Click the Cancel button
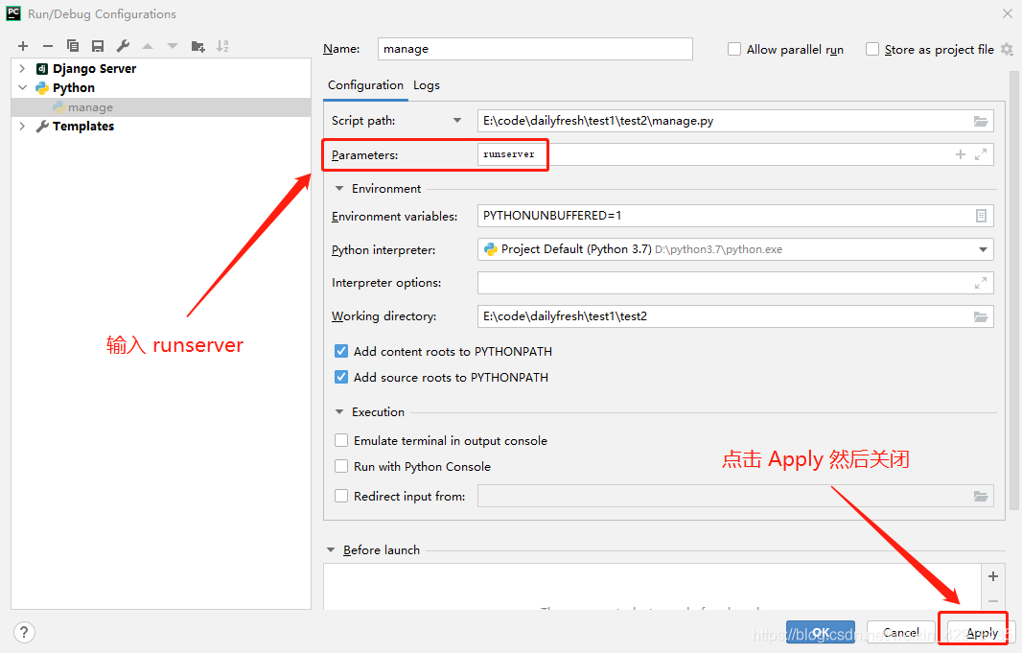 tap(899, 632)
